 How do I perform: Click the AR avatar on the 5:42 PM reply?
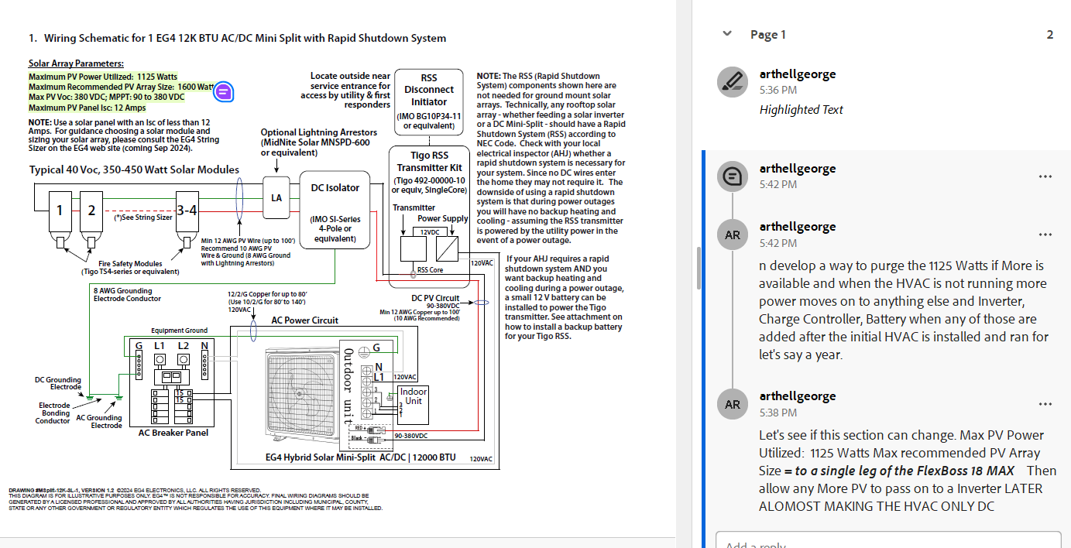[x=732, y=235]
